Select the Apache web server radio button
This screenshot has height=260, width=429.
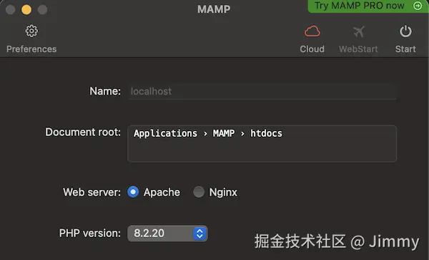click(133, 192)
